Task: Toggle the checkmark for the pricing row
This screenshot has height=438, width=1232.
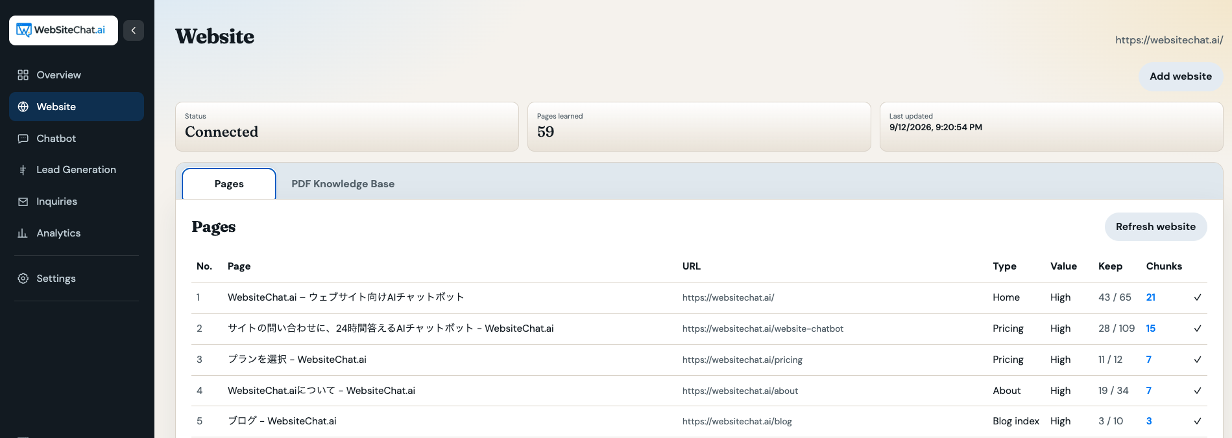Action: (1198, 360)
